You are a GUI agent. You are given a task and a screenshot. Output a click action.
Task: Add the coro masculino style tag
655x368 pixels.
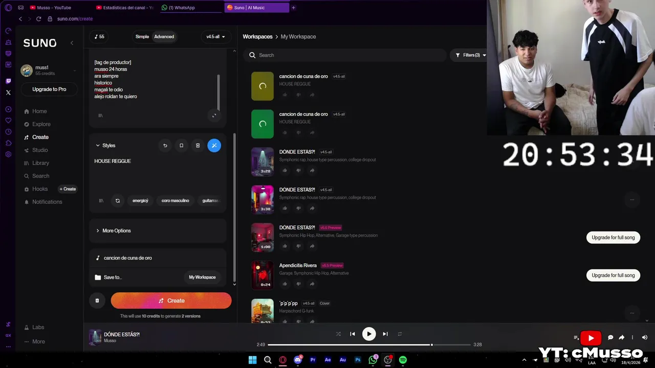coord(176,201)
